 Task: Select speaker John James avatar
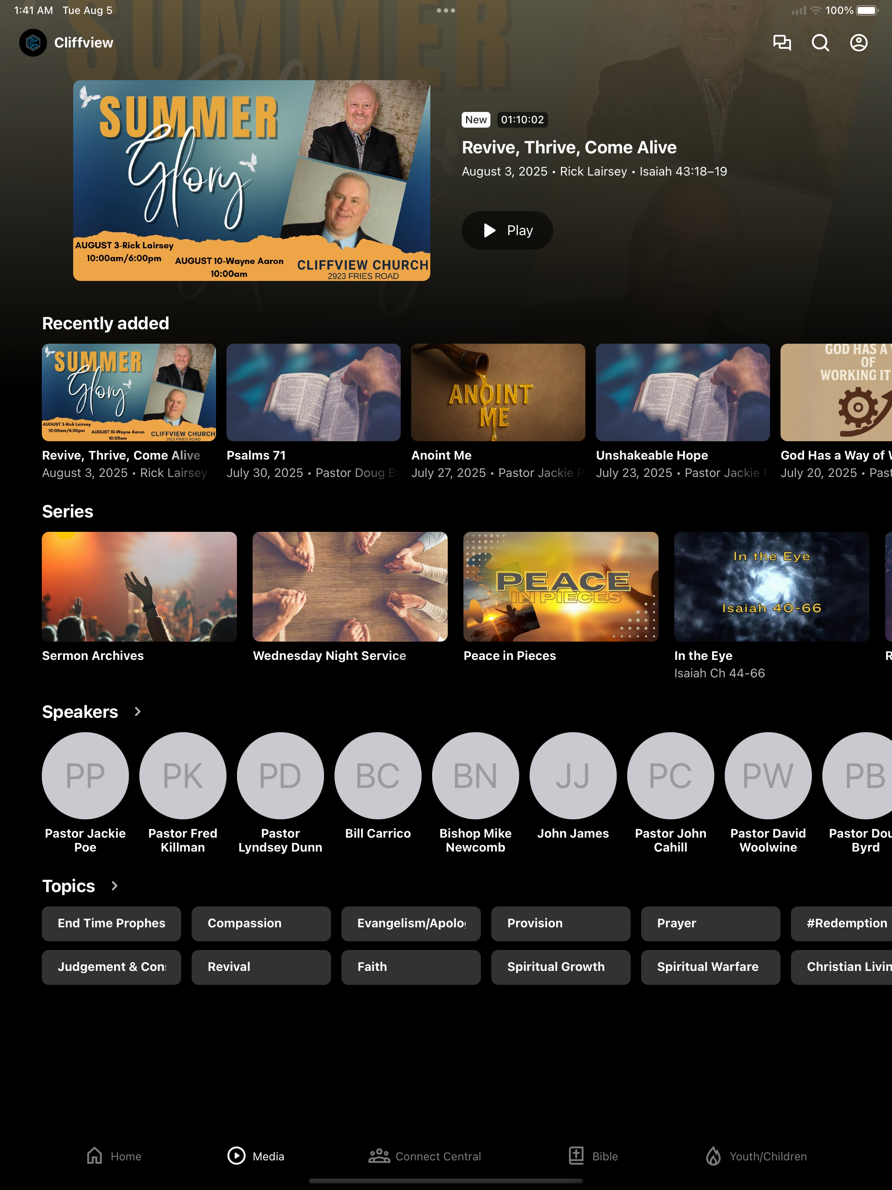573,776
